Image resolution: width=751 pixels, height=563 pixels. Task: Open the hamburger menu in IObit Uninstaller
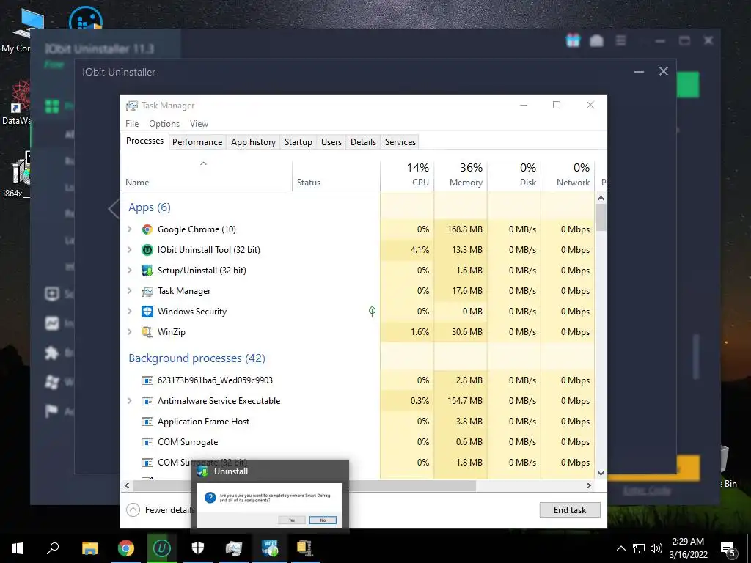pos(620,41)
